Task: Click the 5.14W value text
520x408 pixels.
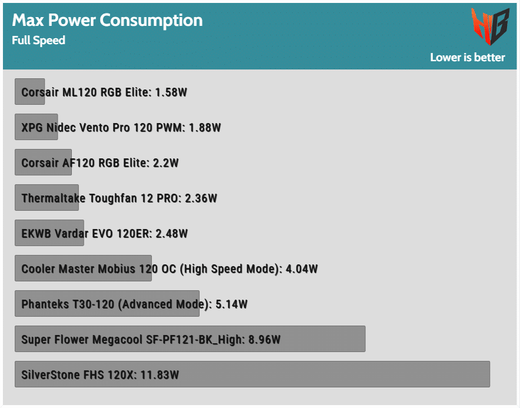Action: pyautogui.click(x=231, y=304)
